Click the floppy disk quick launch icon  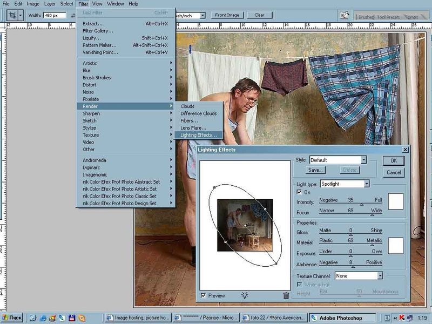pos(71,318)
